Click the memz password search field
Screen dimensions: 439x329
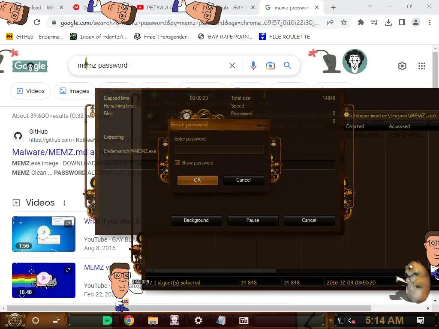click(x=151, y=66)
